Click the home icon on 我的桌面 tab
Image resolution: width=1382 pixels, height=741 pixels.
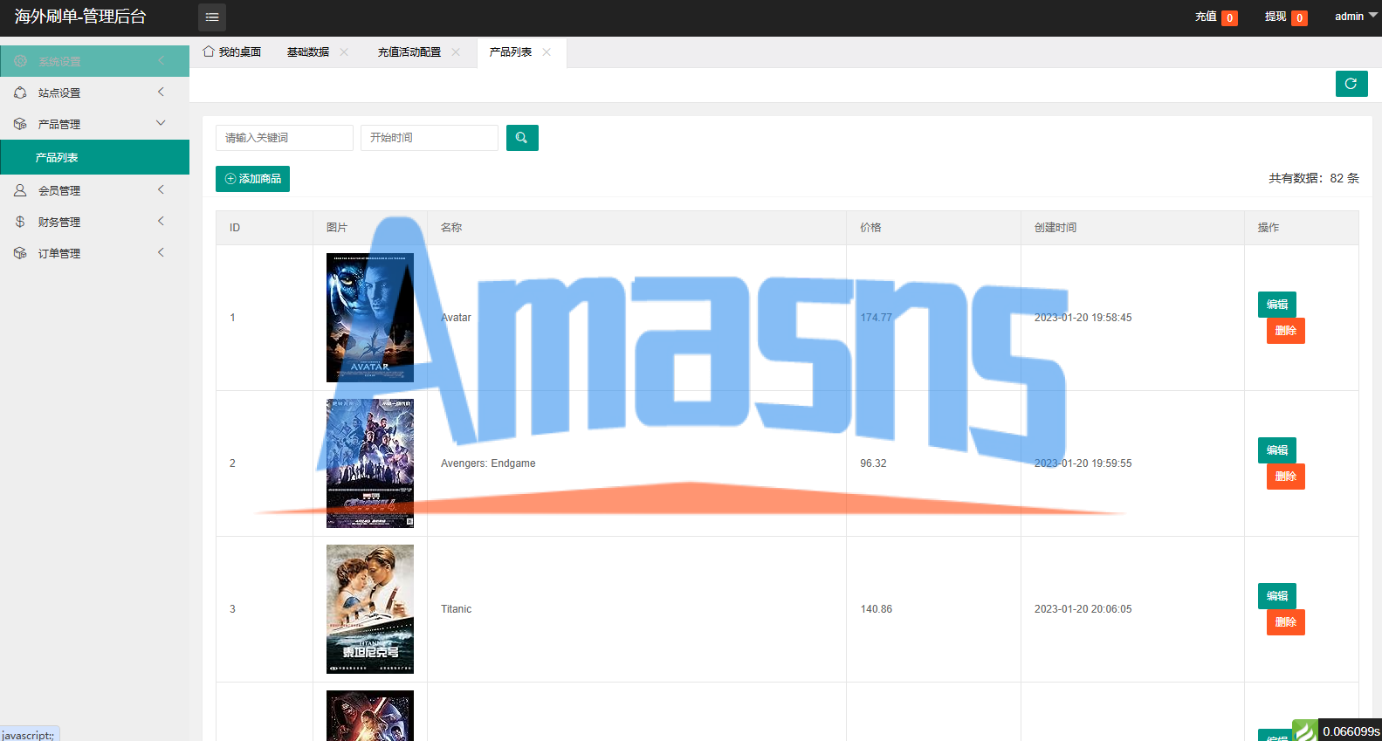209,51
